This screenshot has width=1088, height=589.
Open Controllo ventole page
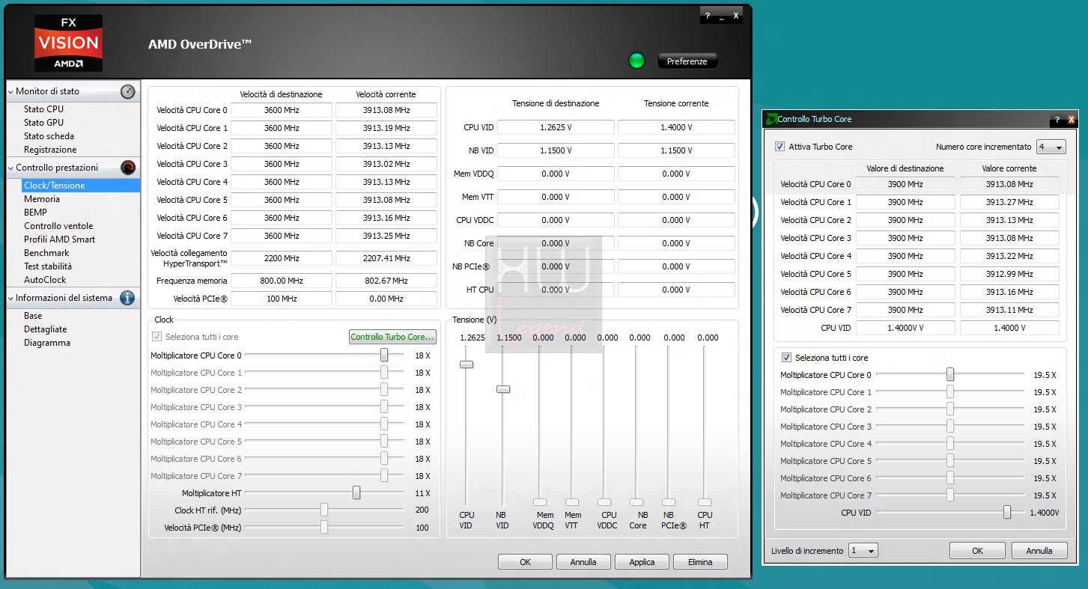pyautogui.click(x=58, y=226)
